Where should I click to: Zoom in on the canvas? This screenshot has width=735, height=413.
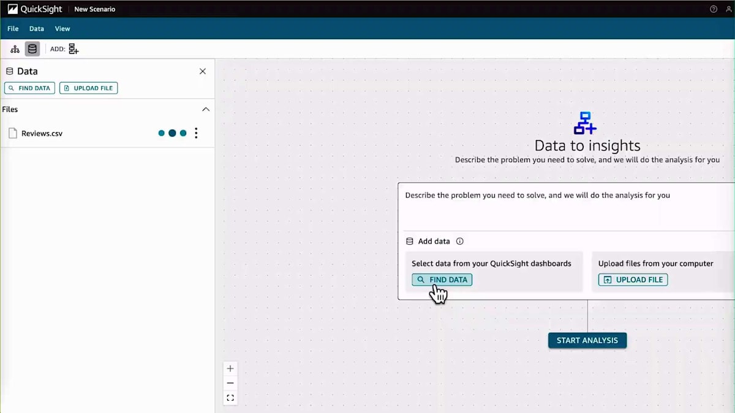click(230, 369)
